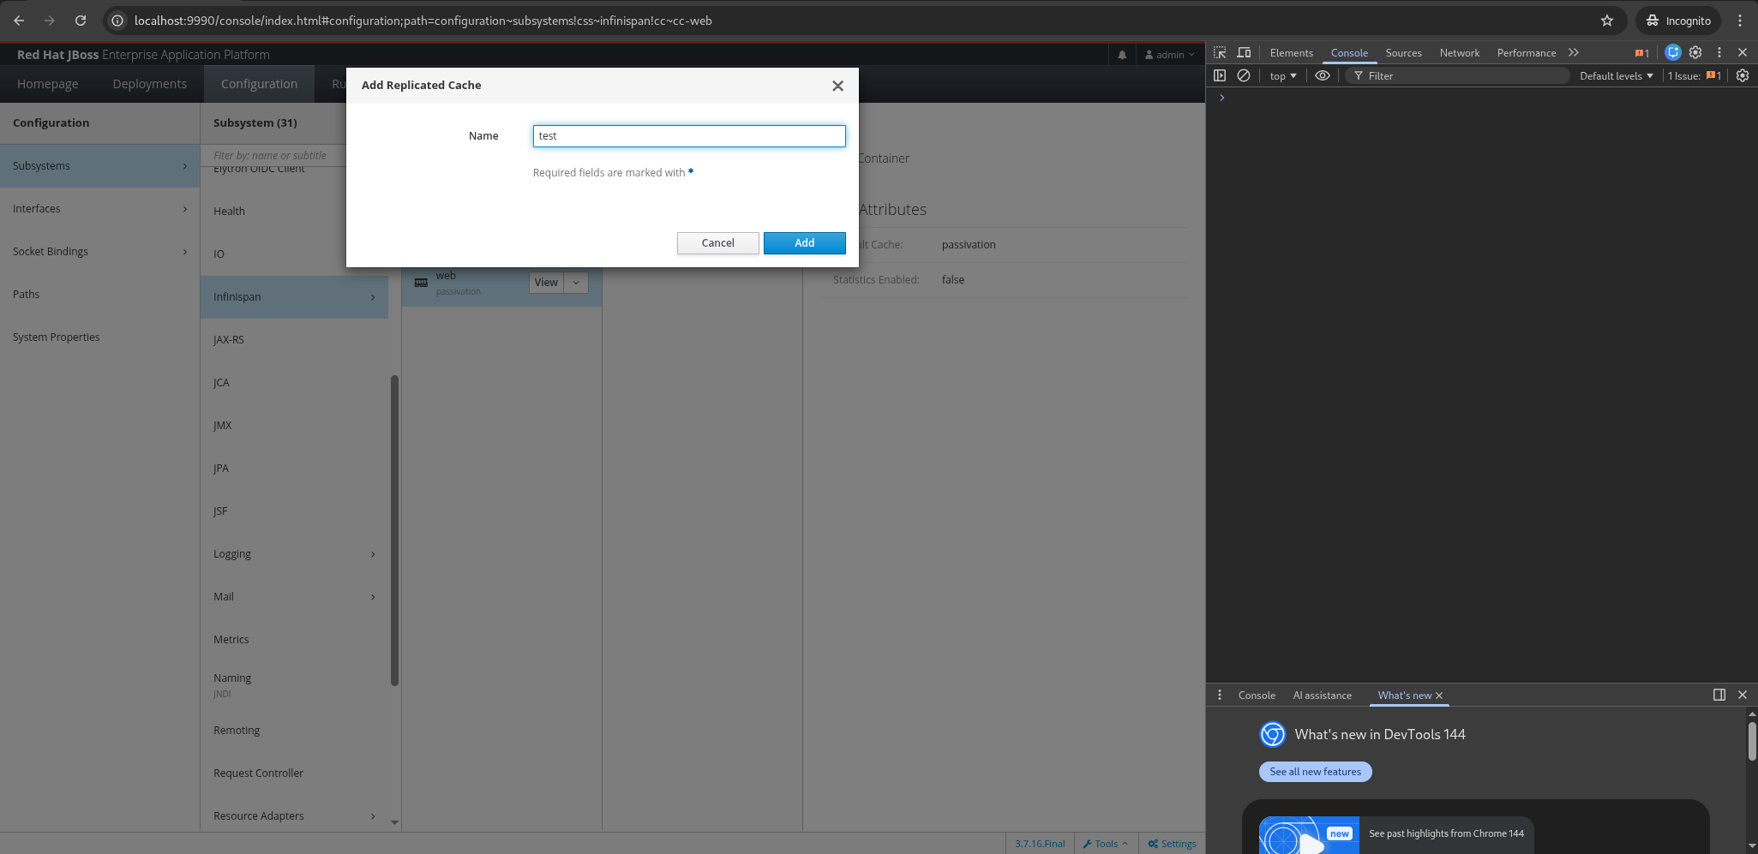The image size is (1758, 854).
Task: Click See all new features button
Action: [x=1315, y=772]
